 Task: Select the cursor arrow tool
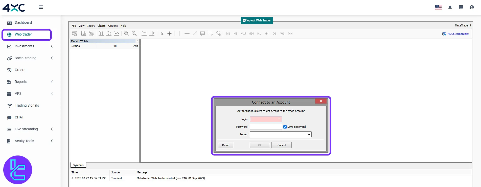click(162, 34)
